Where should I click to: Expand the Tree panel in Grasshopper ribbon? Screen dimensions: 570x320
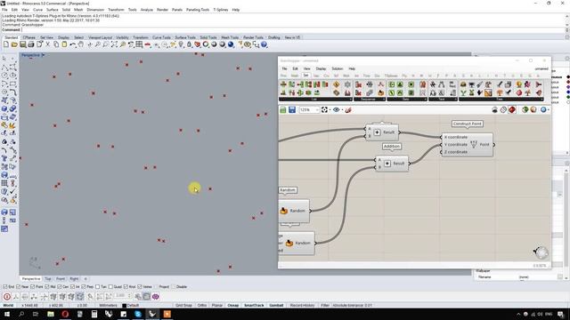[501, 99]
